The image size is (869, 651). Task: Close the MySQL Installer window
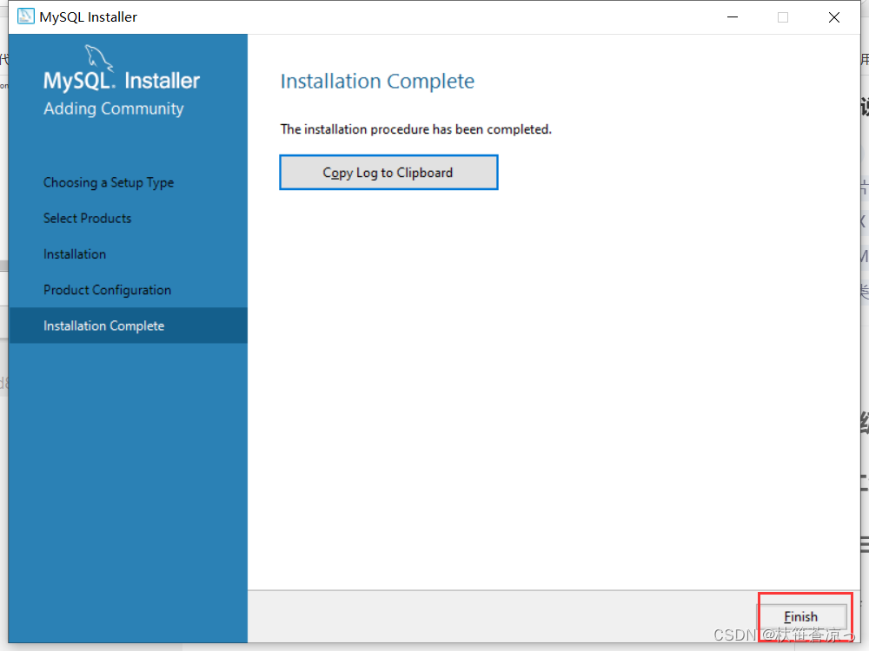coord(834,17)
